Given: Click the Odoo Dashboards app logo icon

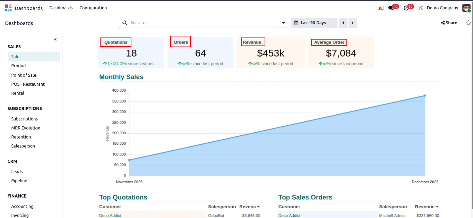Looking at the screenshot, I should point(8,8).
